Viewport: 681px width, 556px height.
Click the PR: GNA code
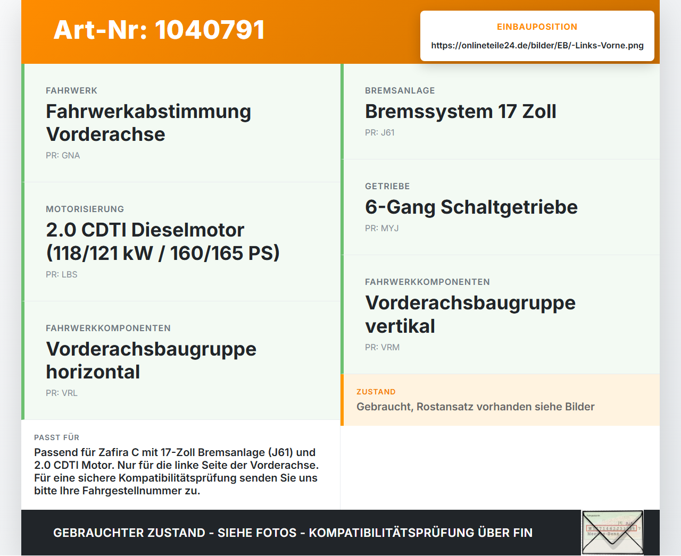(x=63, y=155)
